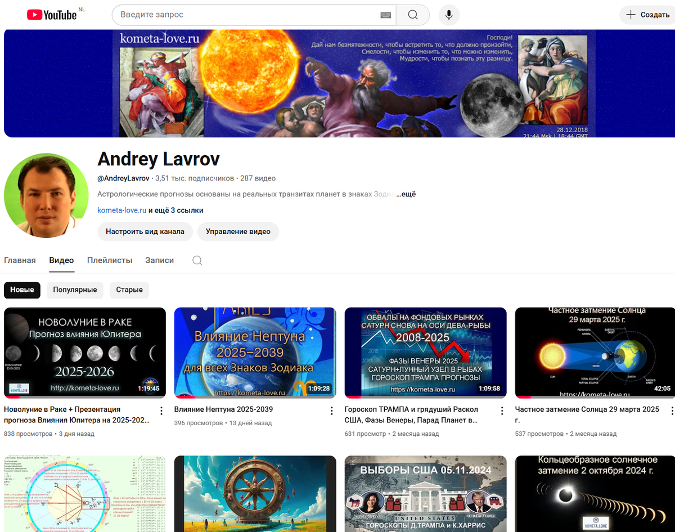Open the Записи tab
The image size is (675, 532).
pyautogui.click(x=160, y=260)
